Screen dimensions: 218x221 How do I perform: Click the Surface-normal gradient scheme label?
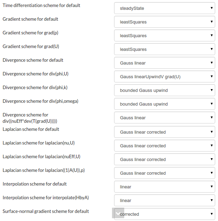point(46,211)
